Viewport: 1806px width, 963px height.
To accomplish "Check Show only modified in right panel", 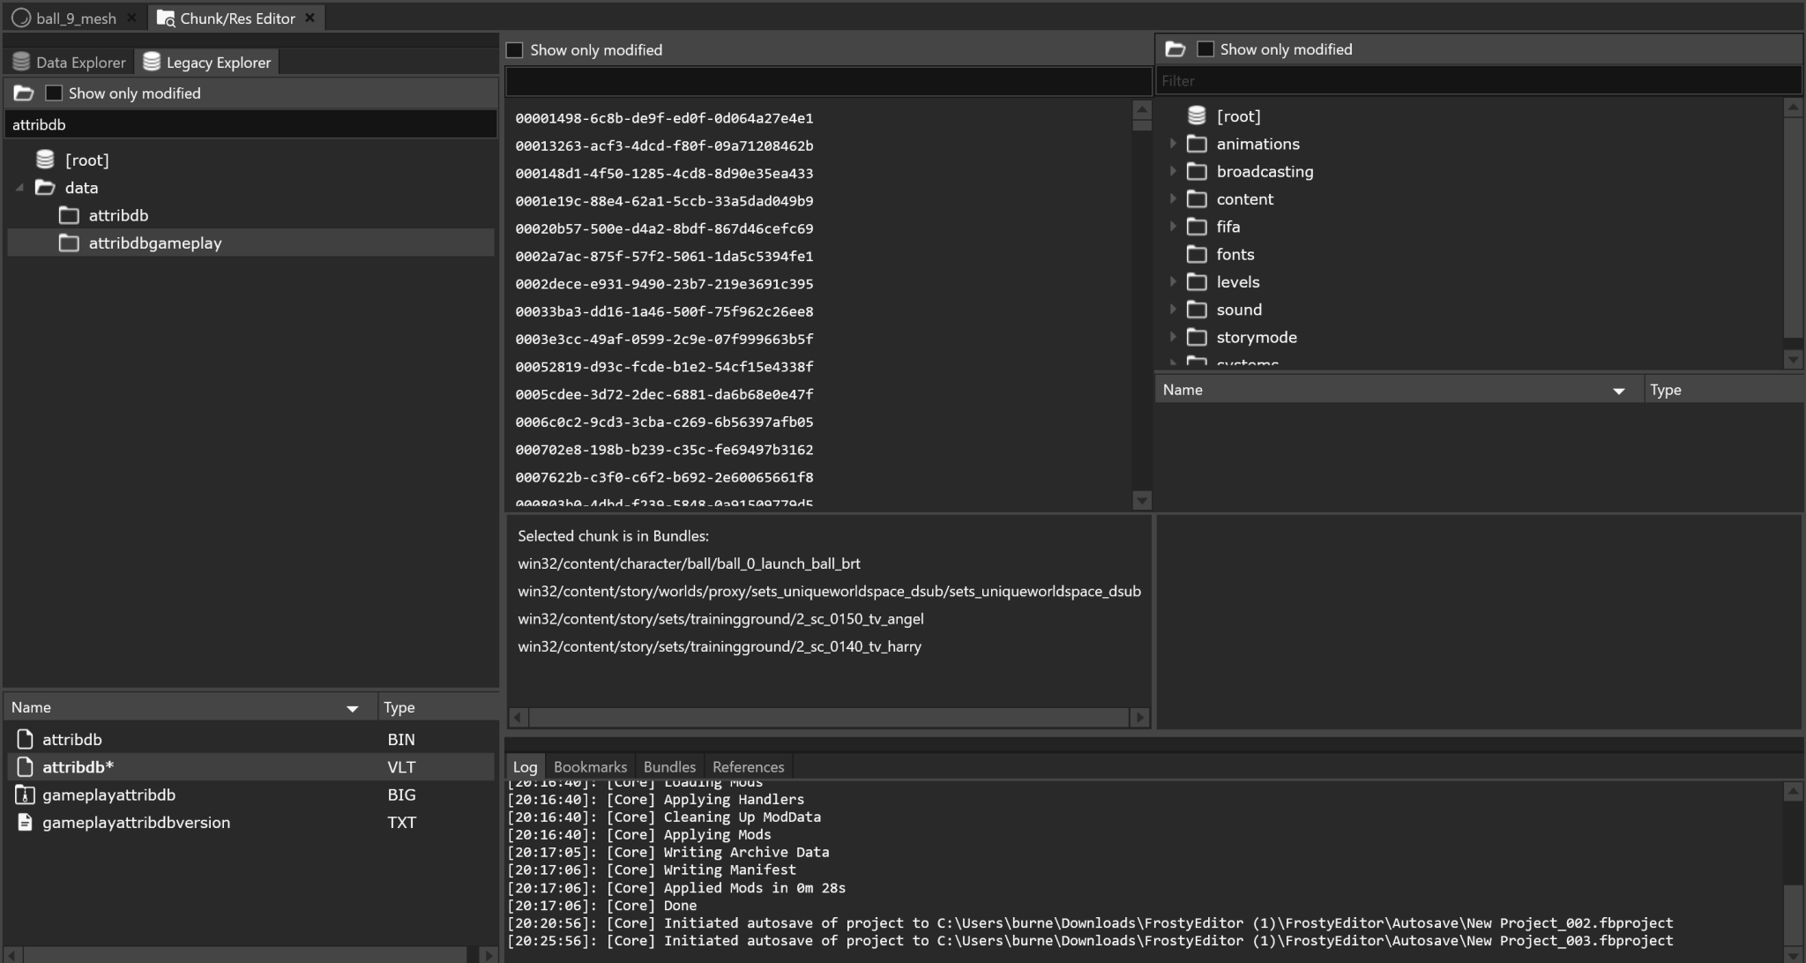I will [1205, 49].
